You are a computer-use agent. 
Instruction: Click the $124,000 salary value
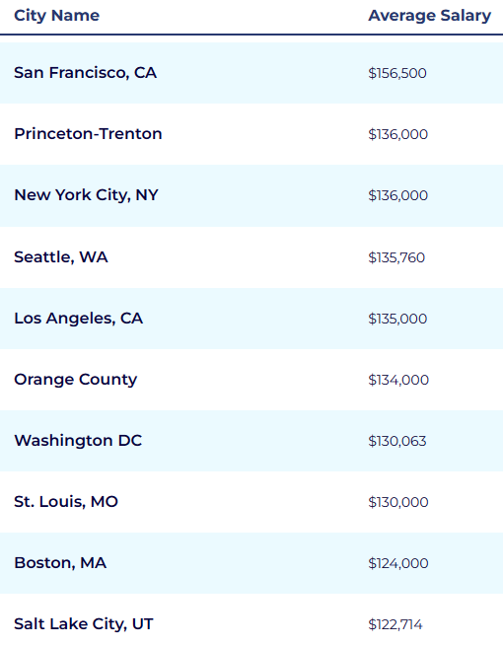398,563
